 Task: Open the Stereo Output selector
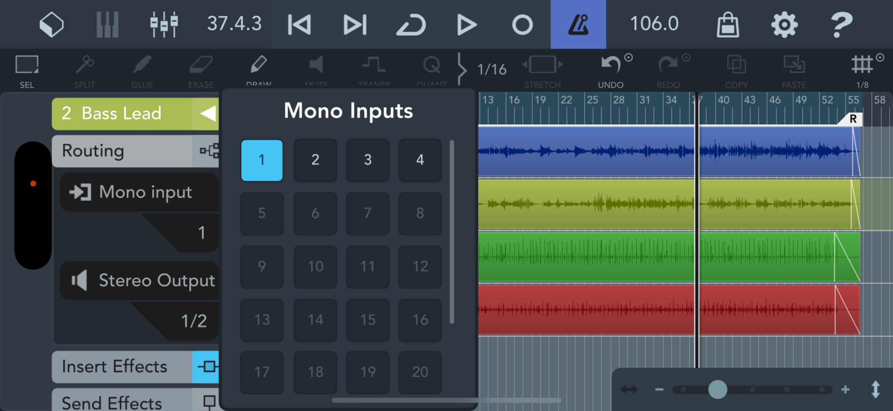coord(140,281)
